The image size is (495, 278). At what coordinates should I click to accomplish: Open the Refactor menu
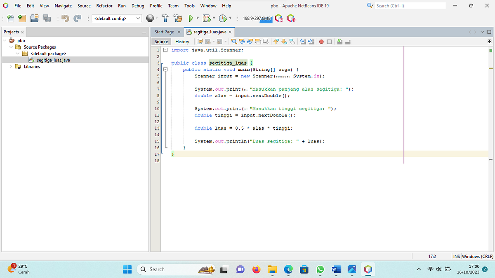[x=104, y=6]
